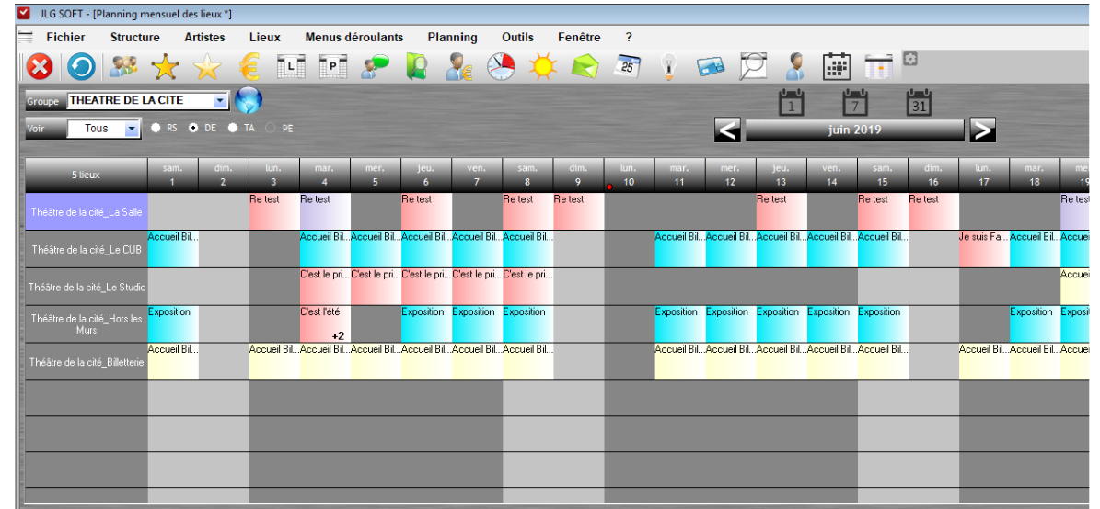Go to previous month with left arrow
The height and width of the screenshot is (509, 1100).
click(x=727, y=130)
